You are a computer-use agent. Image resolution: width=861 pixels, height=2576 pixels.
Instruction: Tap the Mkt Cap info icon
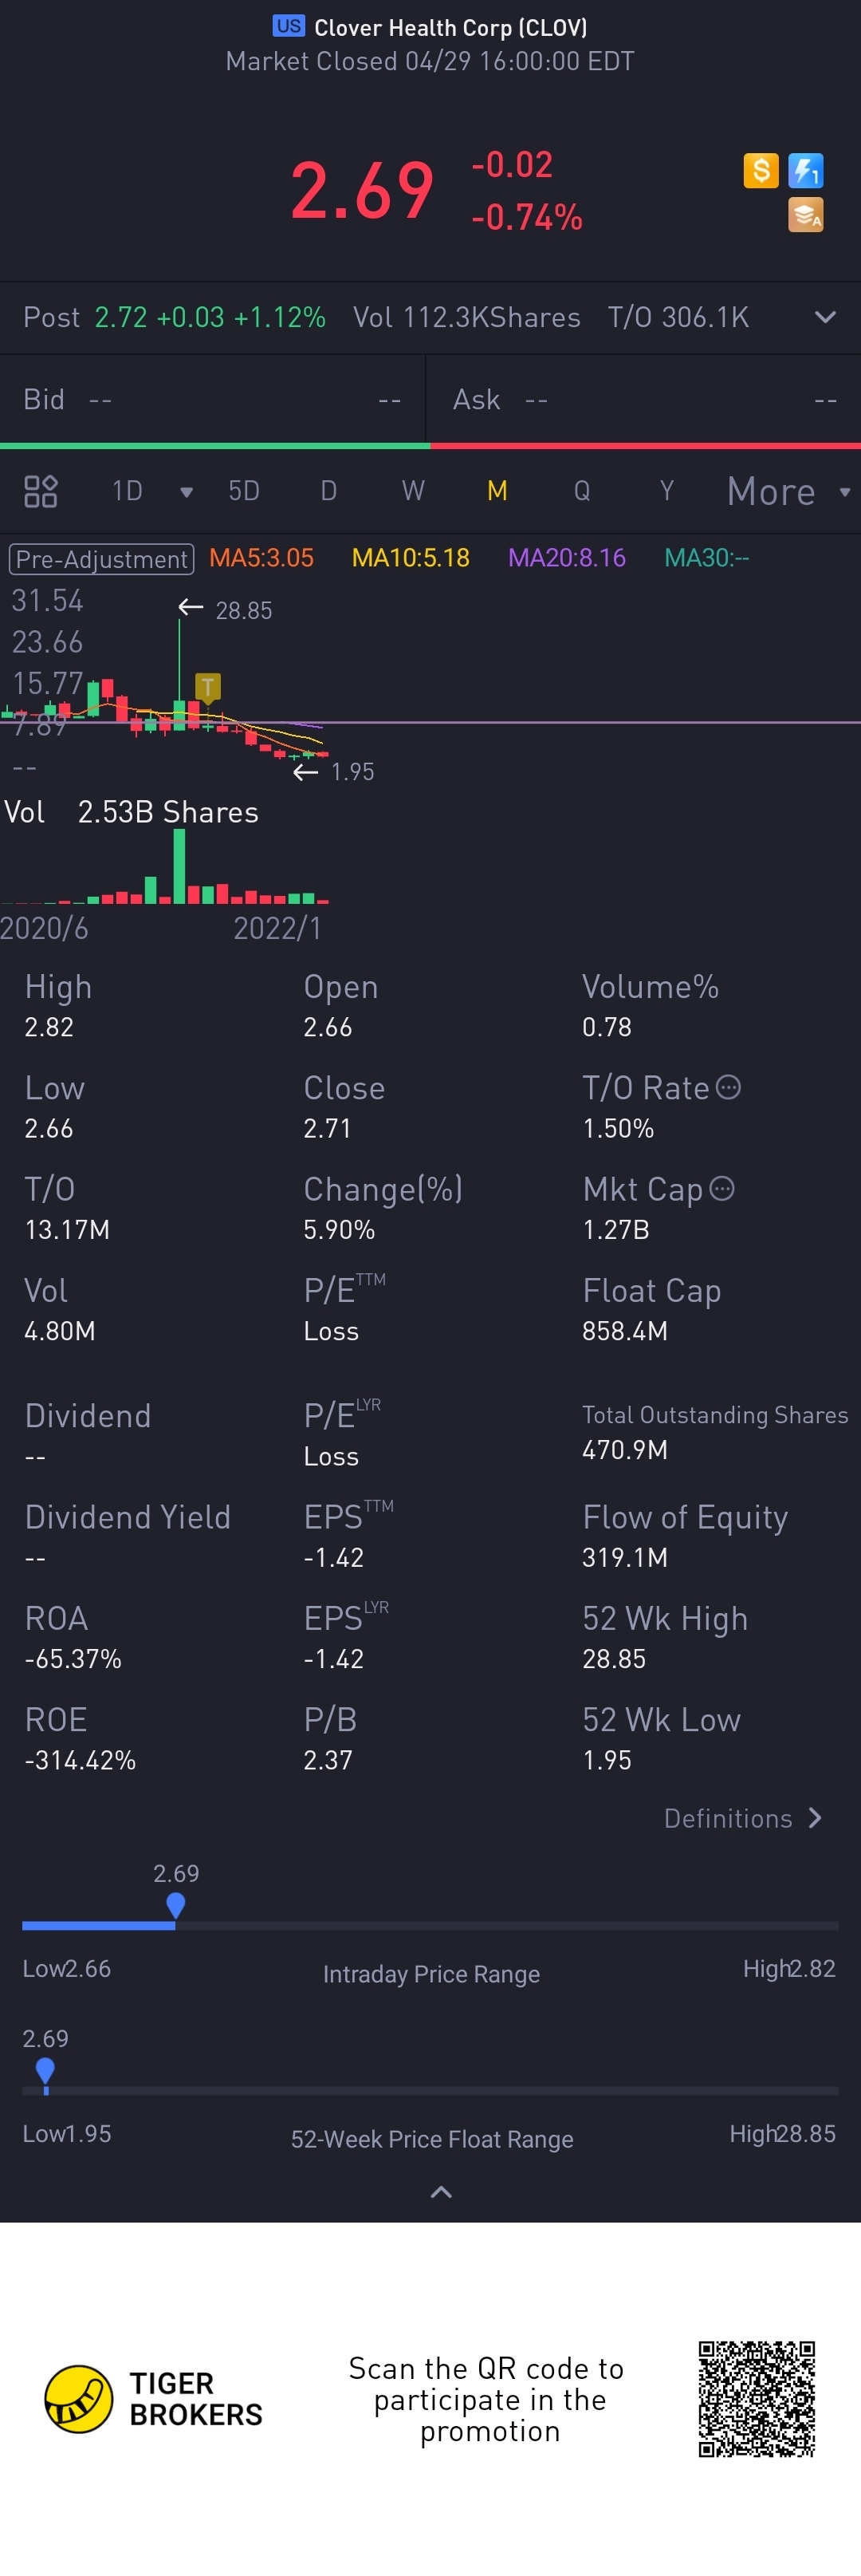click(x=722, y=1188)
